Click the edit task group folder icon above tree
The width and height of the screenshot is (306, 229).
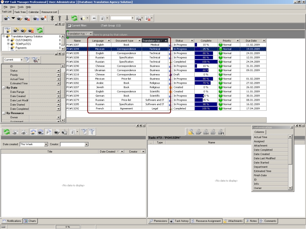pos(23,31)
